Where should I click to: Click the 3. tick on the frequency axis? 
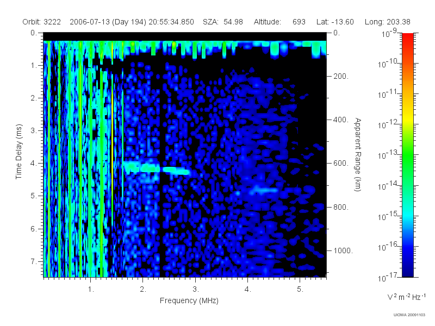[x=196, y=289]
